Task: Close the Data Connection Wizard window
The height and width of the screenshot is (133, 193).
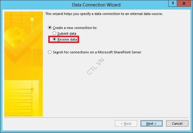Action: 184,3
